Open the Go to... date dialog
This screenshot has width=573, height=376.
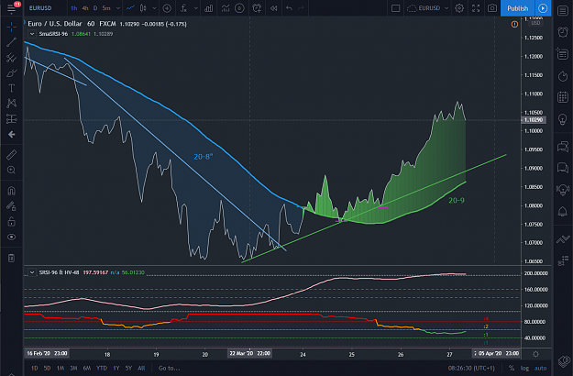click(x=169, y=368)
